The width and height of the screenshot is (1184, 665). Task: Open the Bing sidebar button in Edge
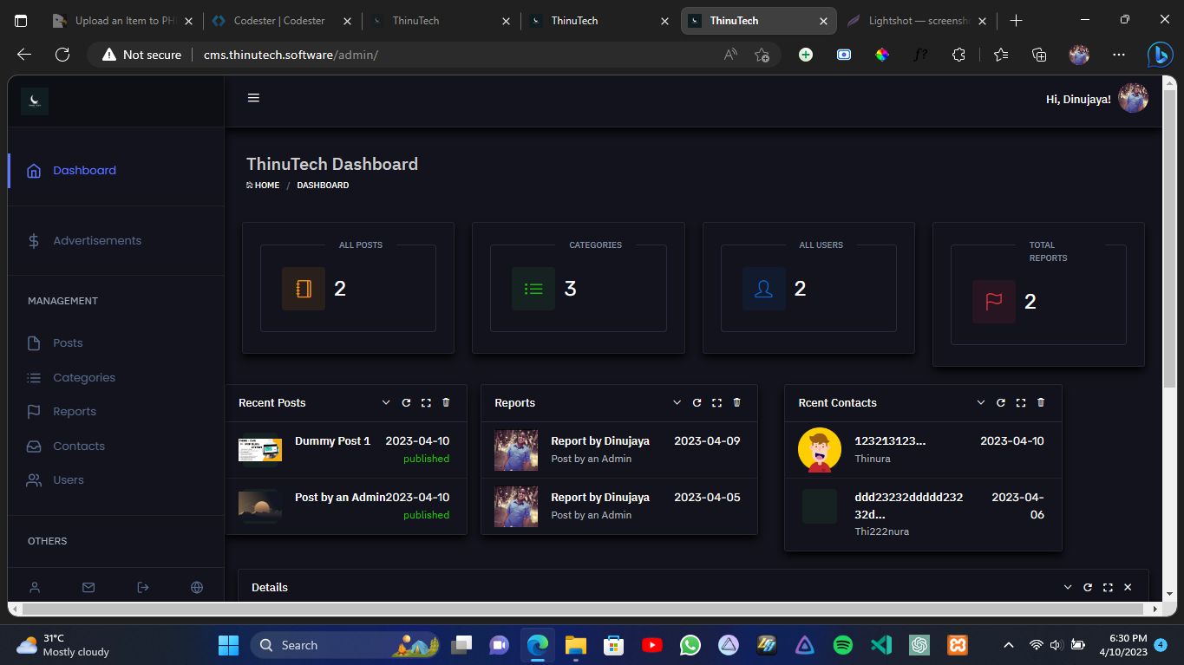(x=1160, y=55)
